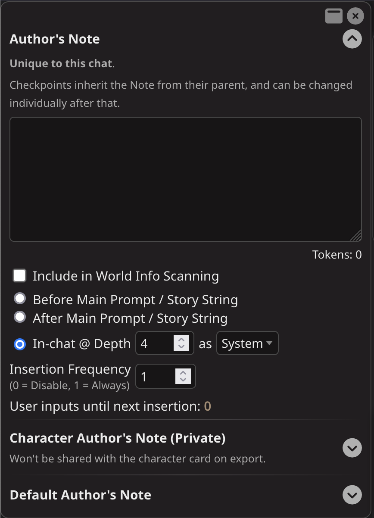Viewport: 374px width, 518px height.
Task: Click the maximize panel icon at top
Action: [334, 16]
